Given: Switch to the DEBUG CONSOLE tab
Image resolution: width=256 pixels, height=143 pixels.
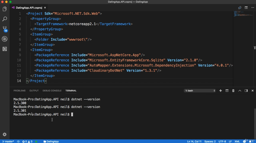Looking at the screenshot, I should pyautogui.click(x=52, y=91).
